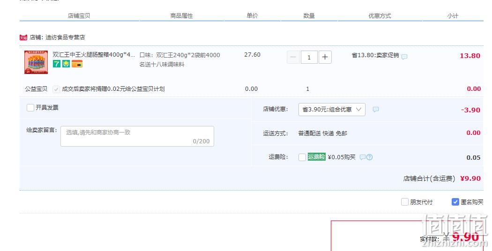Click the store total ¥9.90
492x251 pixels.
point(470,178)
